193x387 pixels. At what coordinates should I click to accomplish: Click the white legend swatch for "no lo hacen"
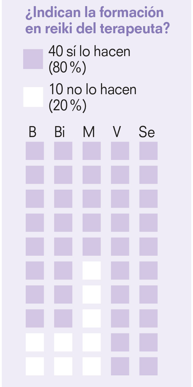[x=33, y=97]
